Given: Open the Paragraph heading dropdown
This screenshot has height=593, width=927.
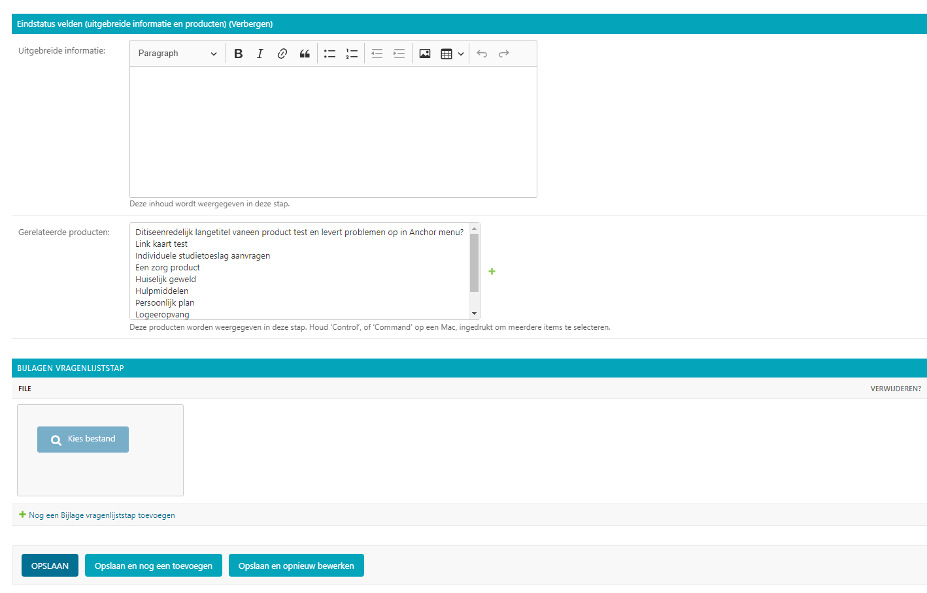Looking at the screenshot, I should pos(177,54).
